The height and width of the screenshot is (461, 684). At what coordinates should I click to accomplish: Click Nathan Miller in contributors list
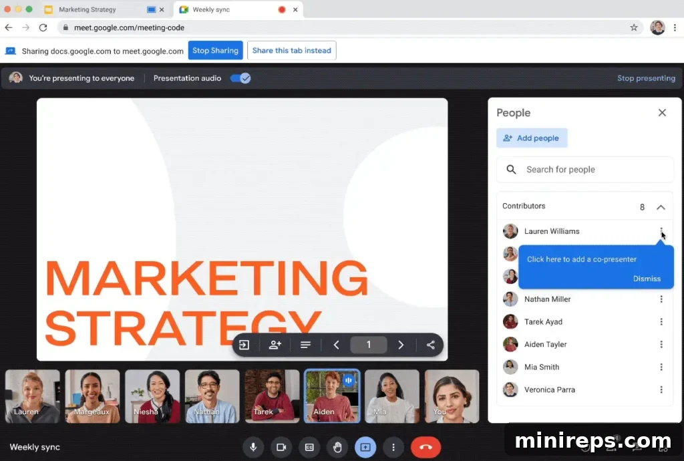tap(548, 299)
